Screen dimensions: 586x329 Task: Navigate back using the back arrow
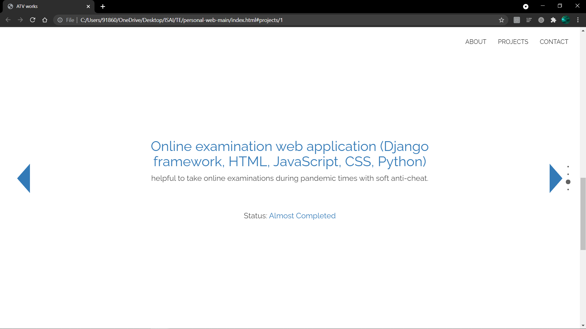(8, 20)
